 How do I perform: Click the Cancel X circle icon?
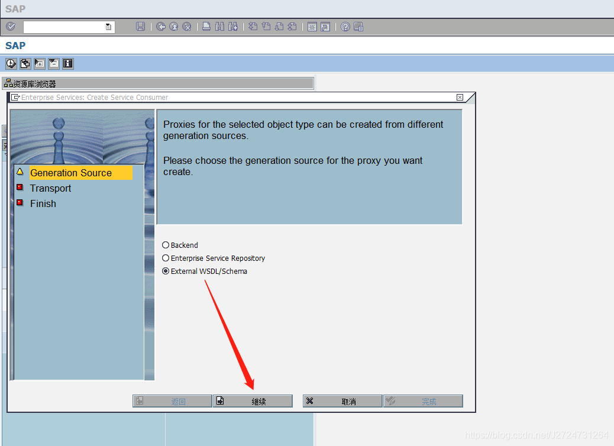point(187,27)
